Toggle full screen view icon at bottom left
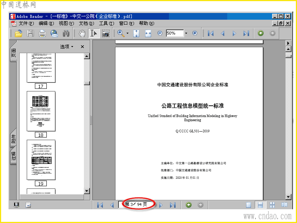297x223 pixels. pyautogui.click(x=16, y=205)
